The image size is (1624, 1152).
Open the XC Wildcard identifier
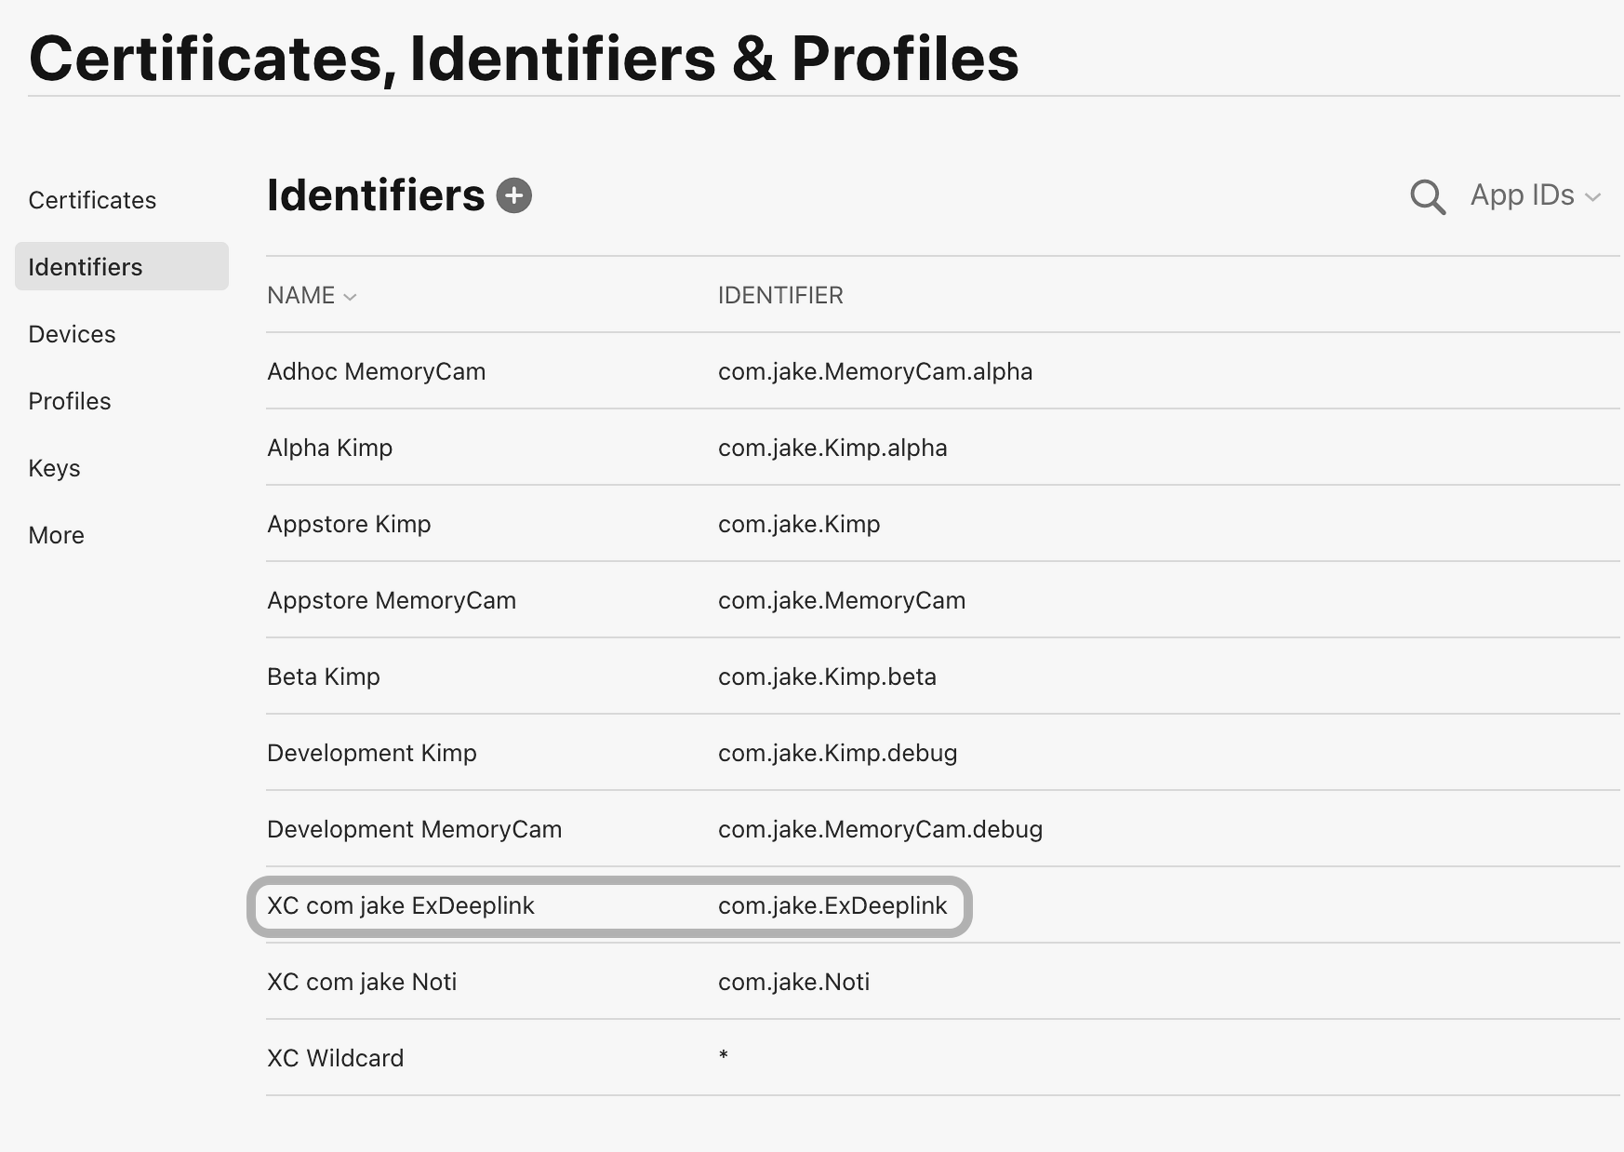335,1058
